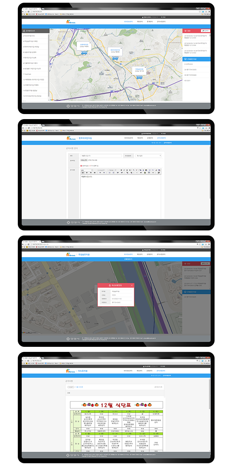Screen dimensions: 232x464
Task: Expand the post category select box beside the title
Action: [149, 156]
